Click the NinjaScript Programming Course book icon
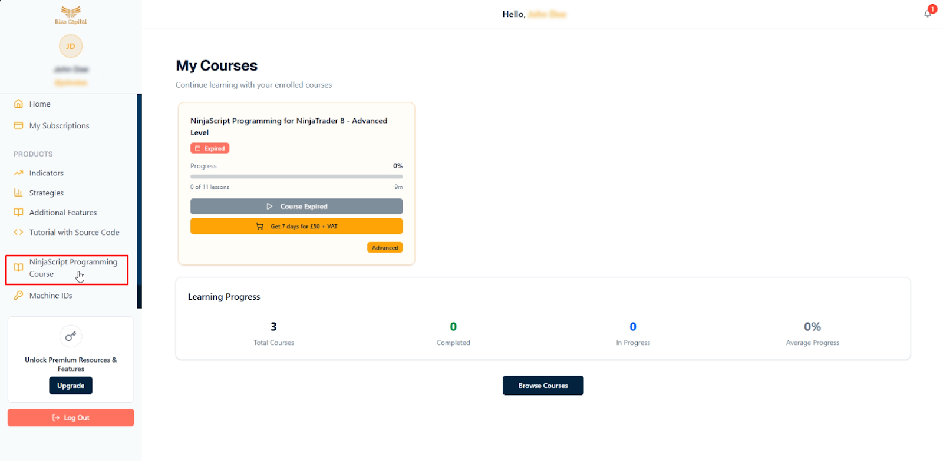The width and height of the screenshot is (943, 461). click(x=18, y=267)
